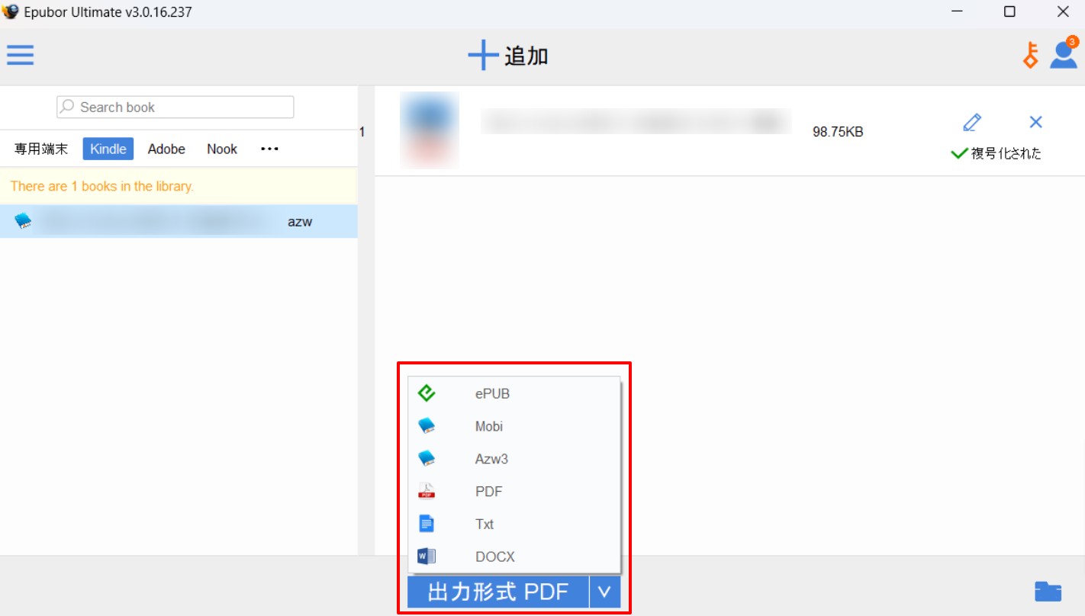1085x616 pixels.
Task: Select the Mobi output format
Action: pos(514,426)
